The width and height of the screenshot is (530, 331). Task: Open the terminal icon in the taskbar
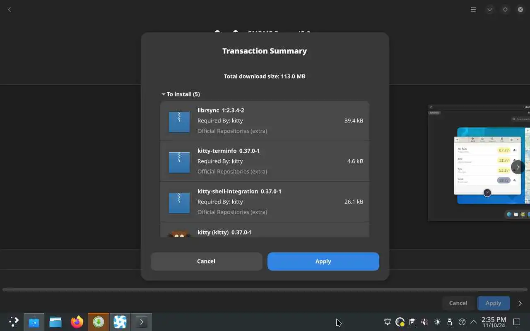142,321
